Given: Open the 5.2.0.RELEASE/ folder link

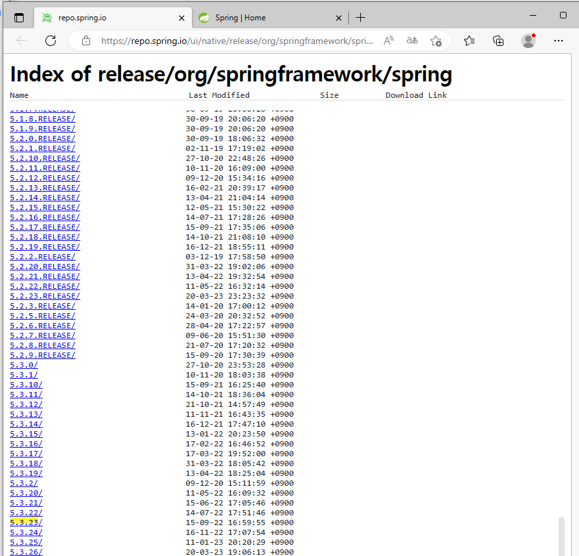Looking at the screenshot, I should click(x=43, y=139).
